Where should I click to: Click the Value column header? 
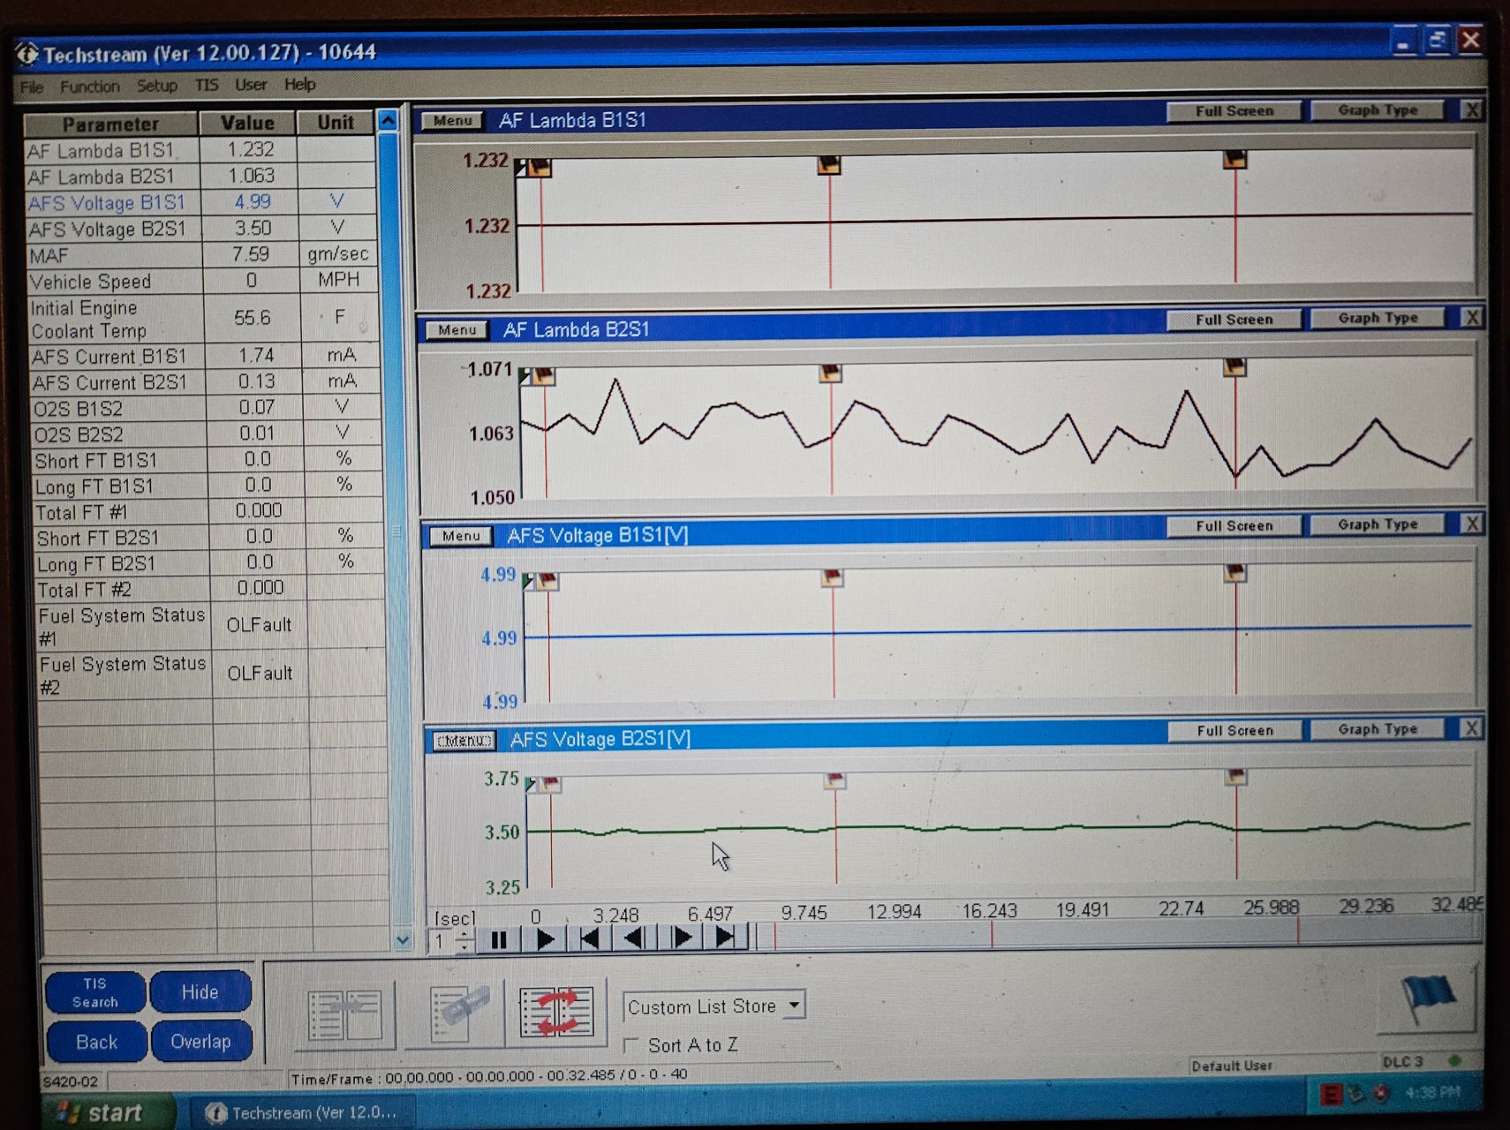click(x=248, y=123)
